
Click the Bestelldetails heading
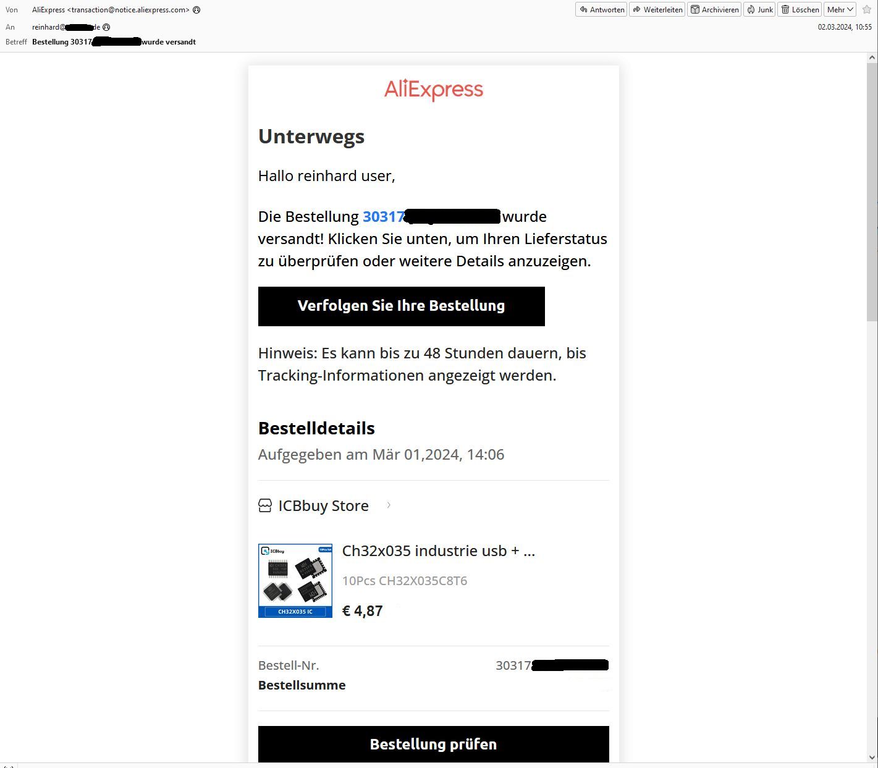[316, 429]
